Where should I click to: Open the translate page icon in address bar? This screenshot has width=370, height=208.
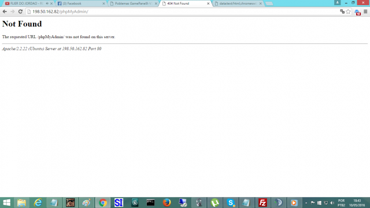coord(342,12)
